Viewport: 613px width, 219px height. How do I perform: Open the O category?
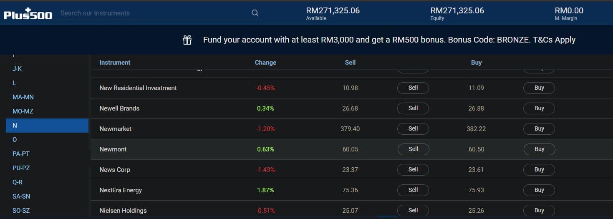point(15,140)
